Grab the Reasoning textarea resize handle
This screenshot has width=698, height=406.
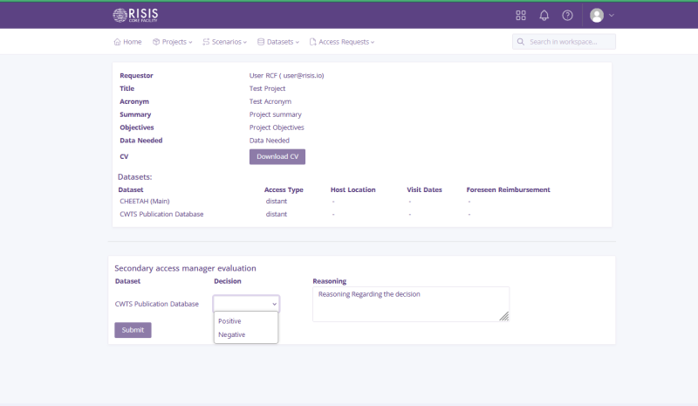pyautogui.click(x=504, y=317)
